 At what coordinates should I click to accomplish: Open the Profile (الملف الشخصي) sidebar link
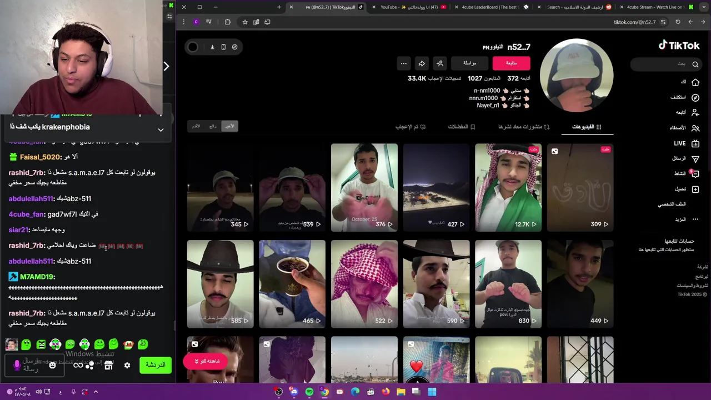tap(672, 204)
